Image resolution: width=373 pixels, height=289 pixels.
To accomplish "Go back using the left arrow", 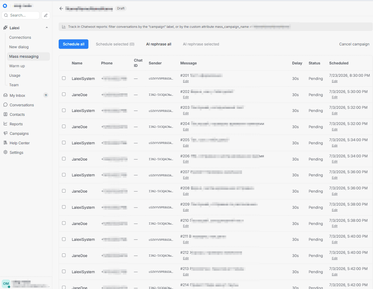I will tap(61, 8).
